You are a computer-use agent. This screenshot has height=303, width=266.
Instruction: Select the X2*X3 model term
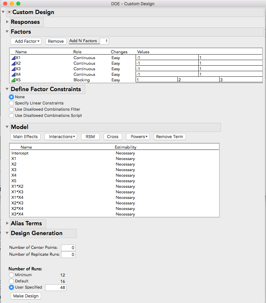[x=17, y=203]
